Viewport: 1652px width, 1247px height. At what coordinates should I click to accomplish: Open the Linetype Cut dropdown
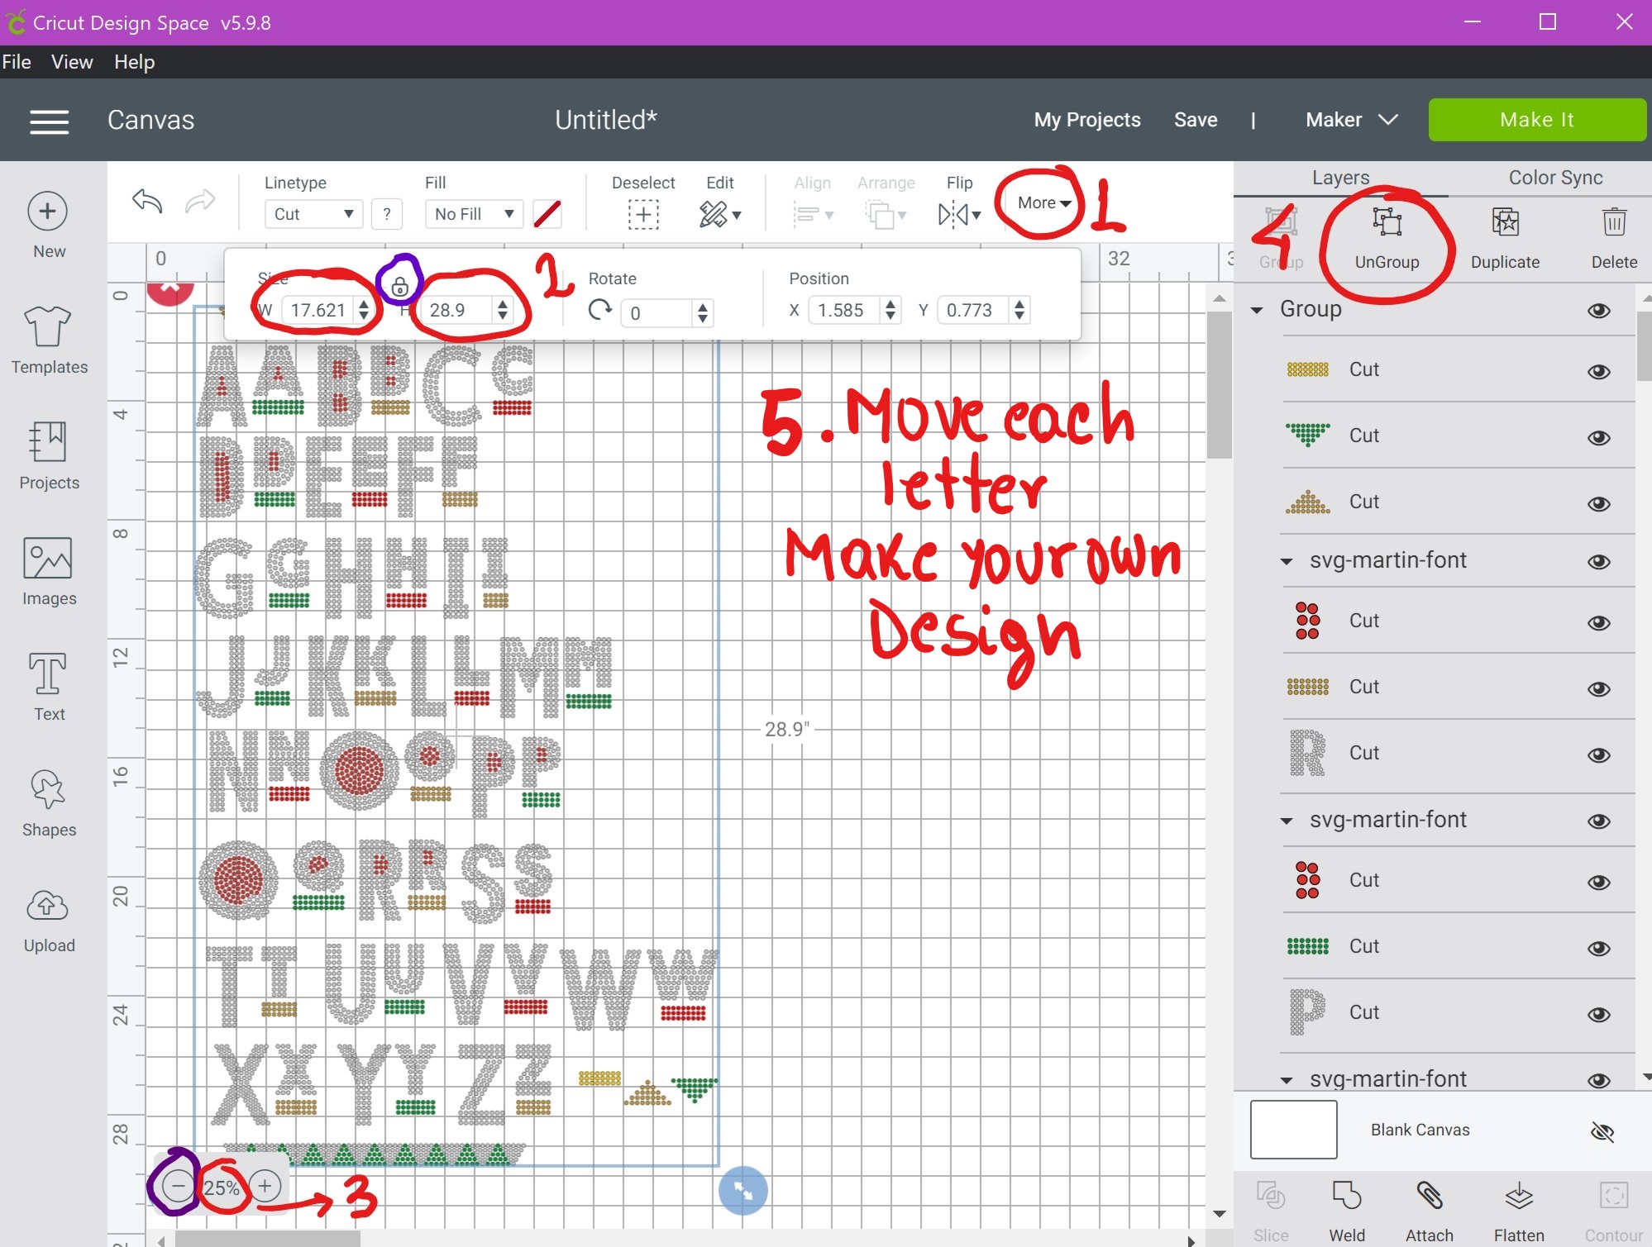click(x=313, y=214)
